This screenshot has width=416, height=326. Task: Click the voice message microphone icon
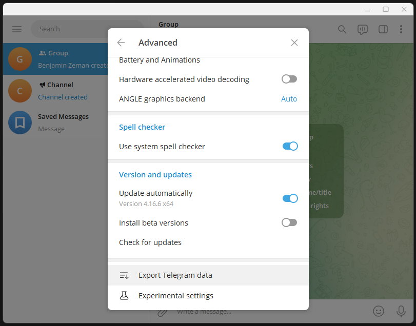click(x=401, y=311)
